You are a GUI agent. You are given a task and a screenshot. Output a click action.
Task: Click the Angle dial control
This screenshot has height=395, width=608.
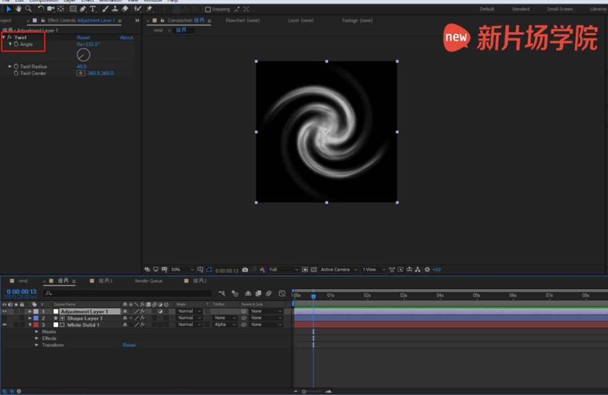click(83, 55)
